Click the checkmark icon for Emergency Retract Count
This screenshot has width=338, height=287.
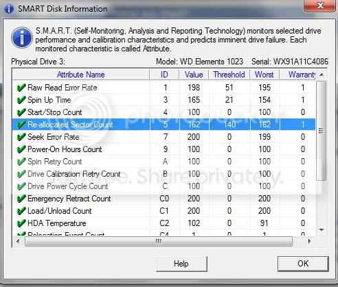21,199
